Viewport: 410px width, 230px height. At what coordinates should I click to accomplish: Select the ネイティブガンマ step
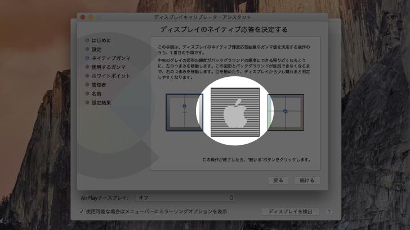point(108,58)
